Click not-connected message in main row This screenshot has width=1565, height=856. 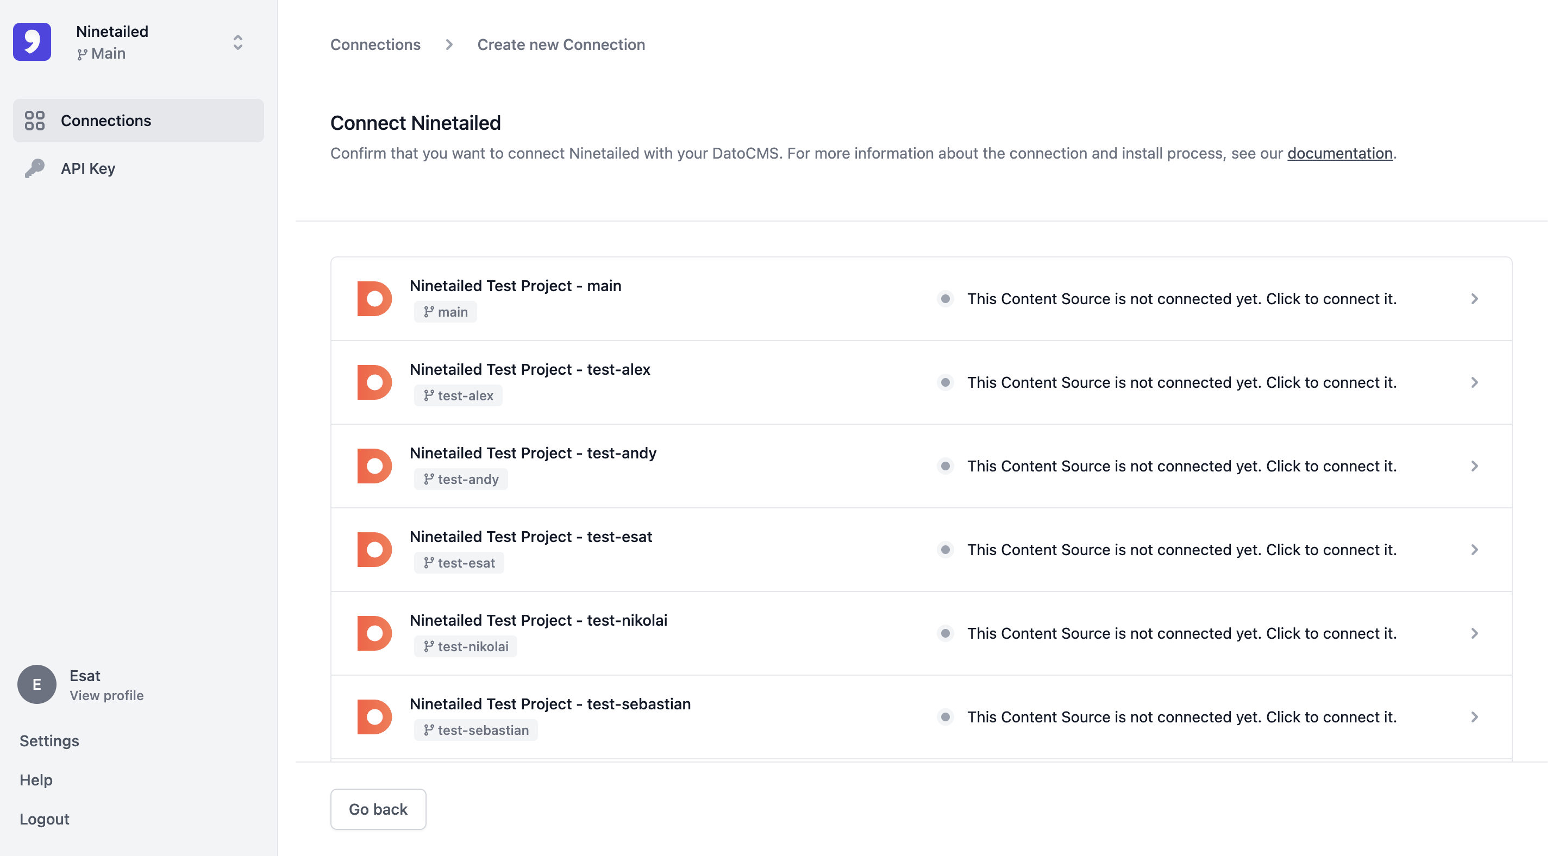click(x=1182, y=299)
